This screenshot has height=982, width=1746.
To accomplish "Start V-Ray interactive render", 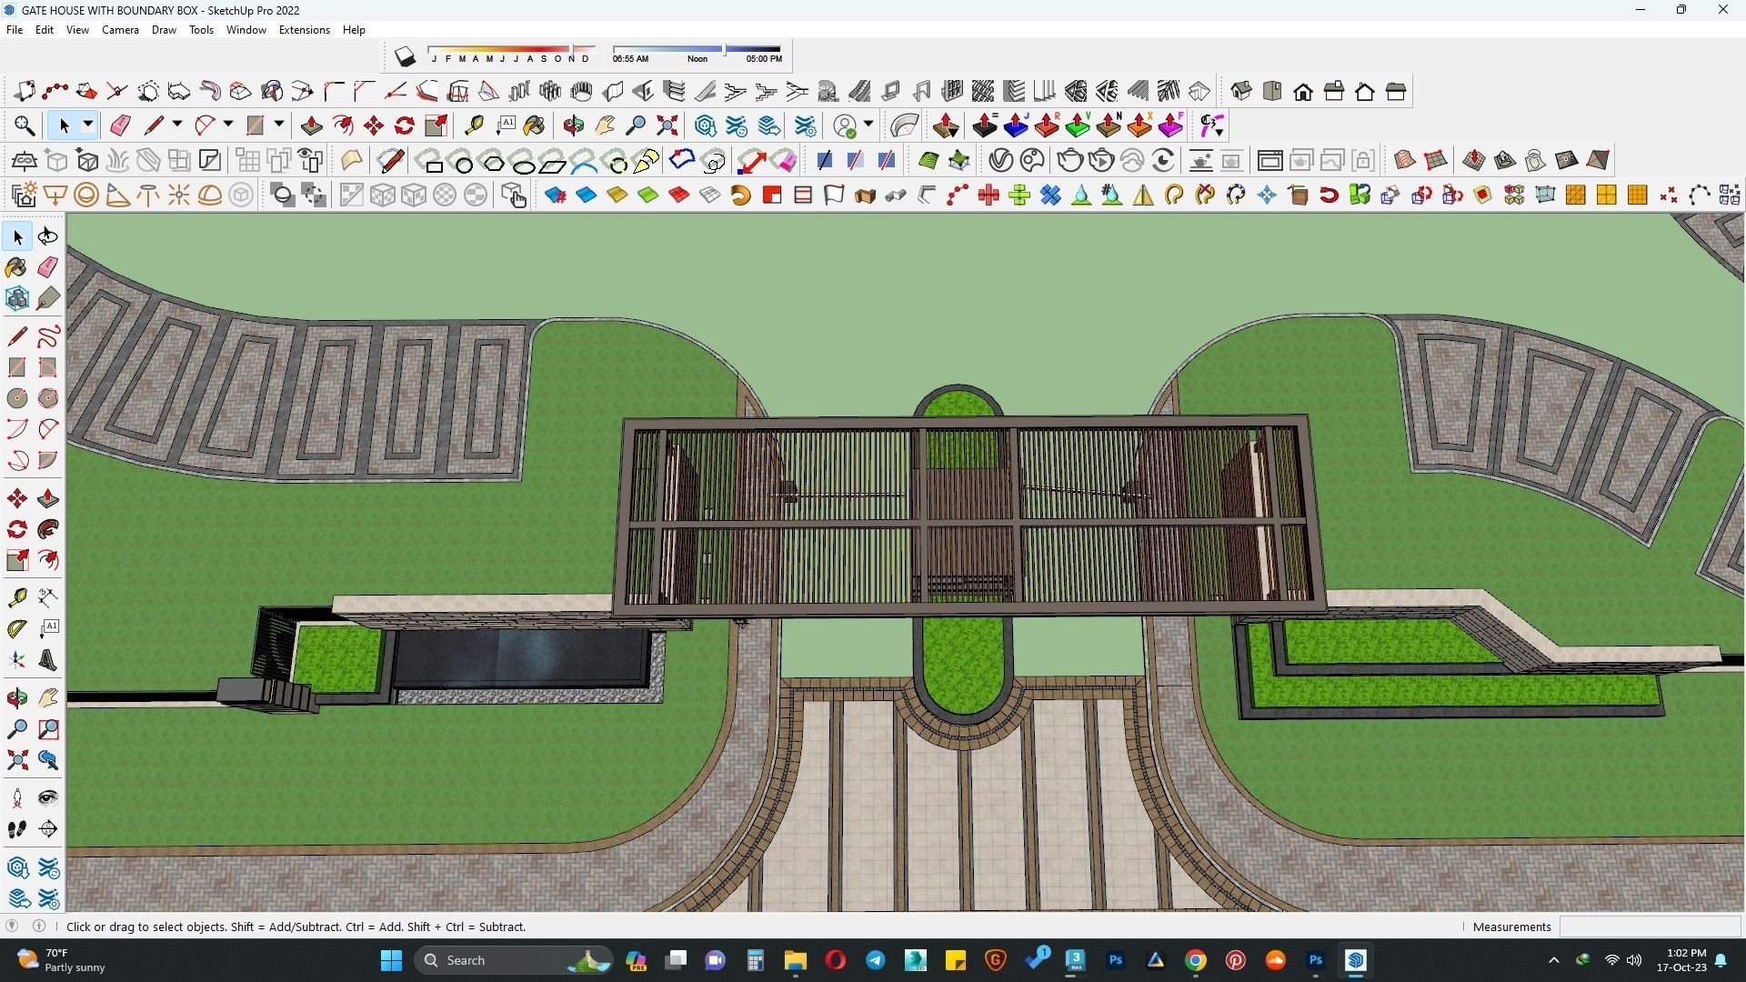I will click(1101, 161).
